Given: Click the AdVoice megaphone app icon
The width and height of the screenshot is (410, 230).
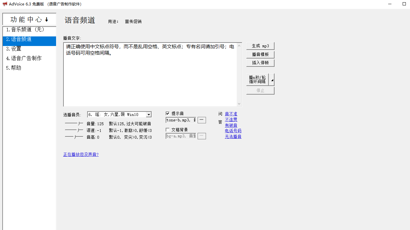Looking at the screenshot, I should [5, 4].
